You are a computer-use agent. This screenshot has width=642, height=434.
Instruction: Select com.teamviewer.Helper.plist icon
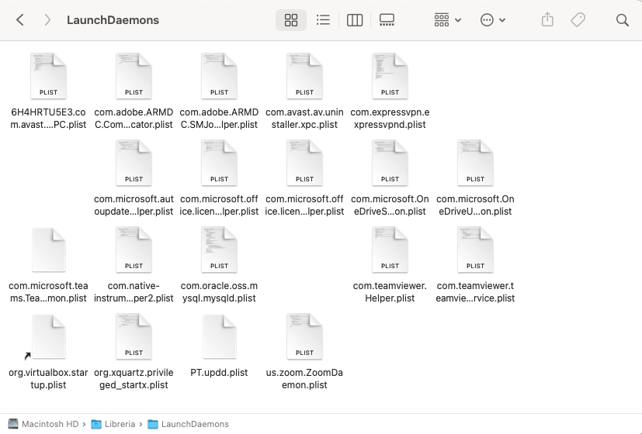point(390,250)
